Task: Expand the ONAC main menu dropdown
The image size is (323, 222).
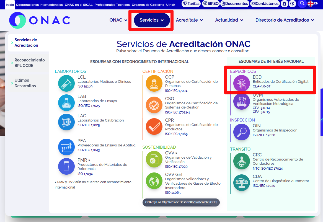Action: [x=118, y=20]
